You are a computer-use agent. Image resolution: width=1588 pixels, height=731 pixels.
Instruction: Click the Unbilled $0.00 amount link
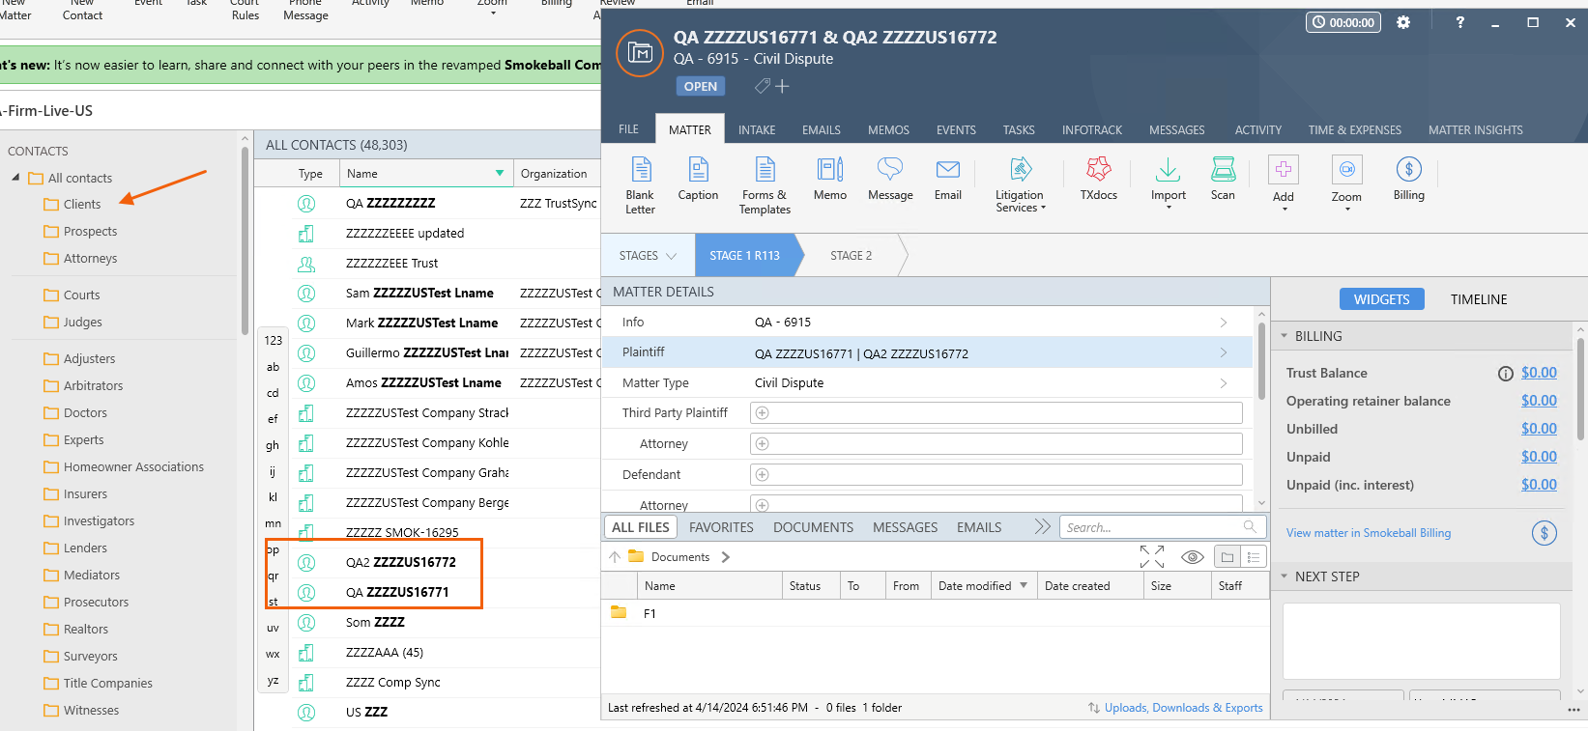tap(1539, 429)
